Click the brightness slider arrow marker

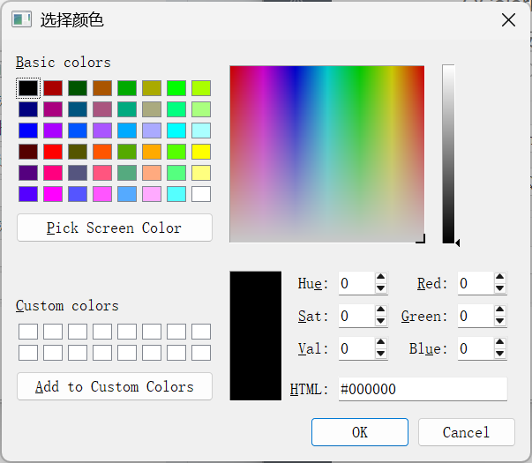(458, 243)
